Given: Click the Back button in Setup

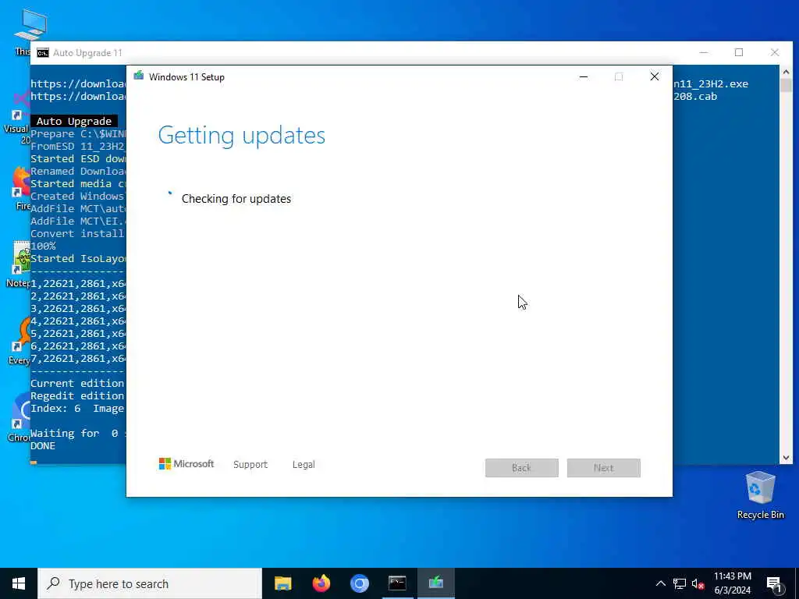Looking at the screenshot, I should coord(522,468).
